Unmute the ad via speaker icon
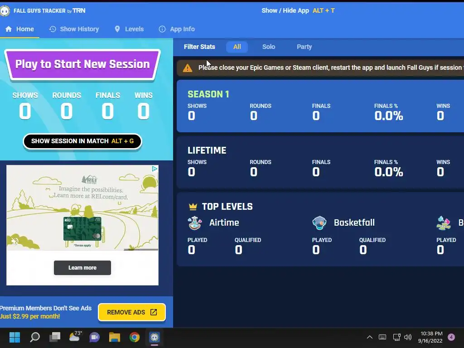This screenshot has width=464, height=348. [x=15, y=241]
